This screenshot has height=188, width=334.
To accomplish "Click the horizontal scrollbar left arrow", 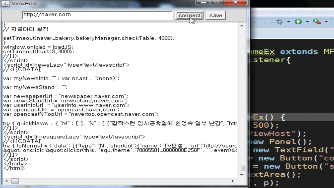I will coord(6,181).
